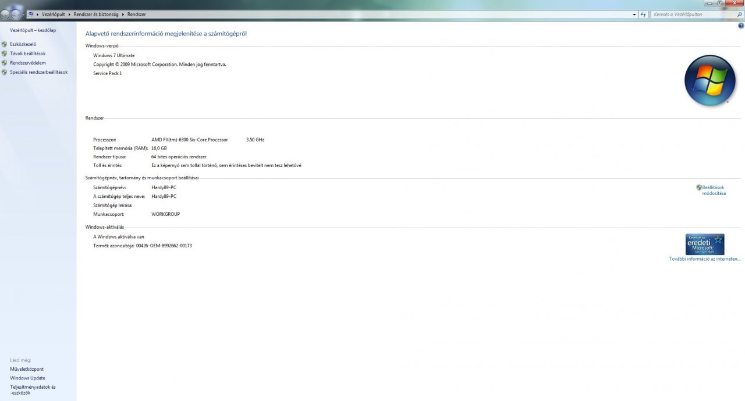Click shield icon next to Távoli beállítások

click(5, 54)
